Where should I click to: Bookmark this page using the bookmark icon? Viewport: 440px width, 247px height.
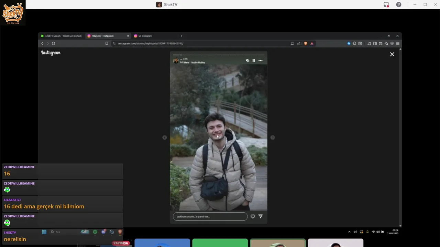coord(107,44)
